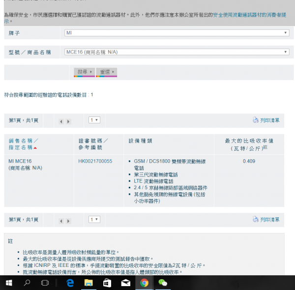Sort by 銷售名稱／指定名稱 column header
This screenshot has height=290, width=295.
tap(23, 144)
